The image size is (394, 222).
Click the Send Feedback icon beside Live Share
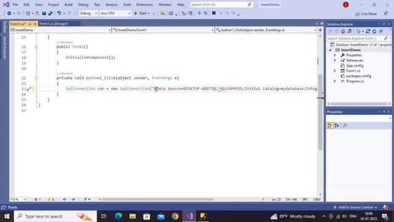coord(386,14)
